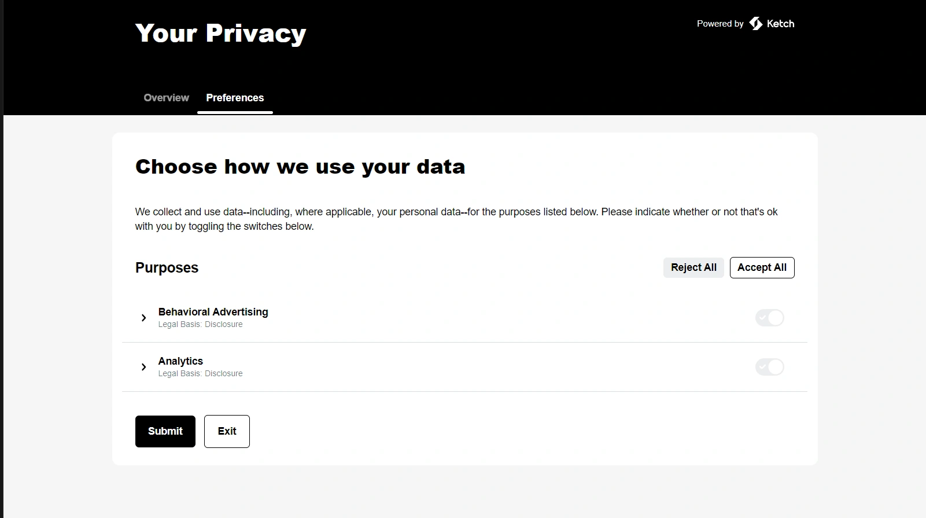926x518 pixels.
Task: Click the 'Choose how we use your data' heading
Action: [300, 167]
